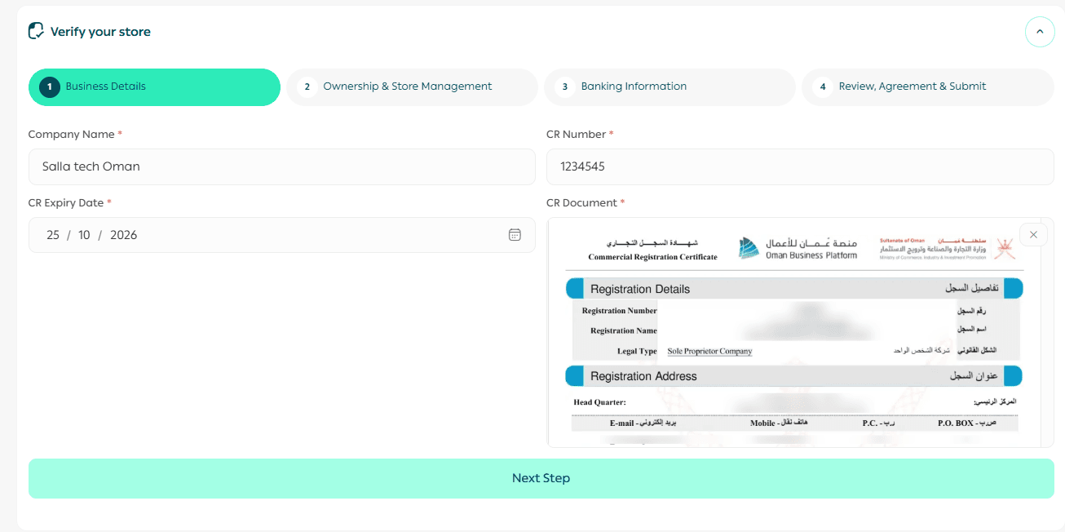Click the Verify your store heading
The image size is (1065, 532).
click(100, 32)
